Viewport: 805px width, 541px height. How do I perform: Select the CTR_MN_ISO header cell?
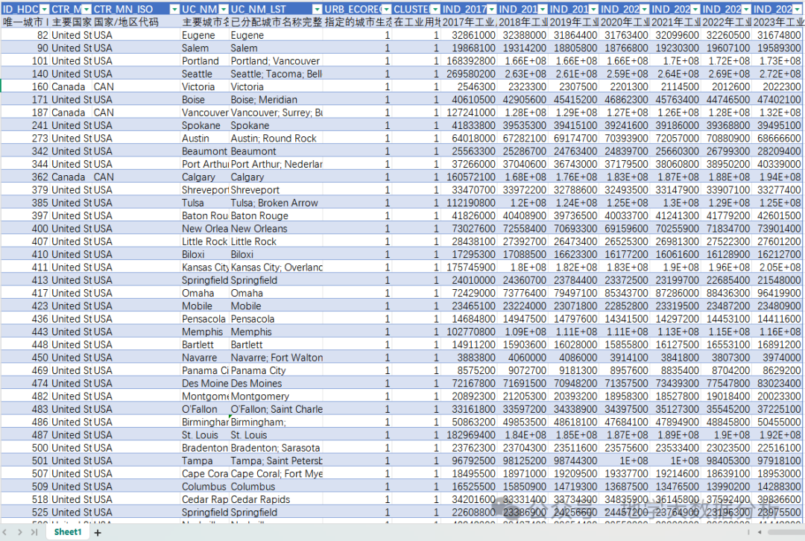click(136, 9)
